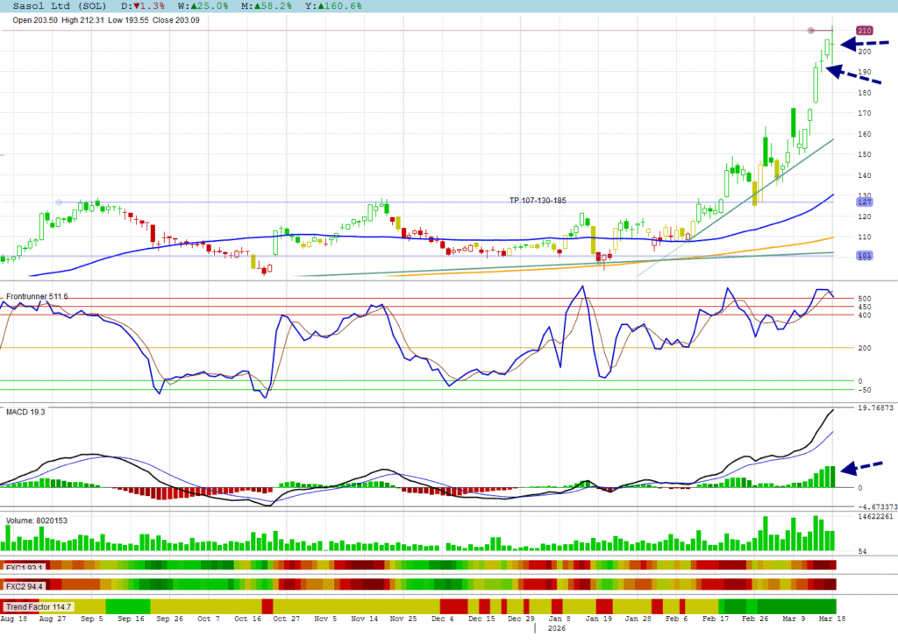
Task: Select the blue 127 price level tag
Action: point(864,202)
